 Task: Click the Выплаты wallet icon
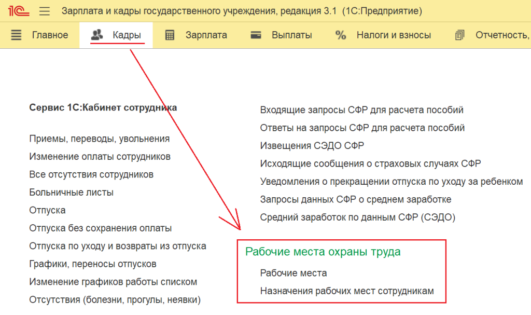coord(256,35)
